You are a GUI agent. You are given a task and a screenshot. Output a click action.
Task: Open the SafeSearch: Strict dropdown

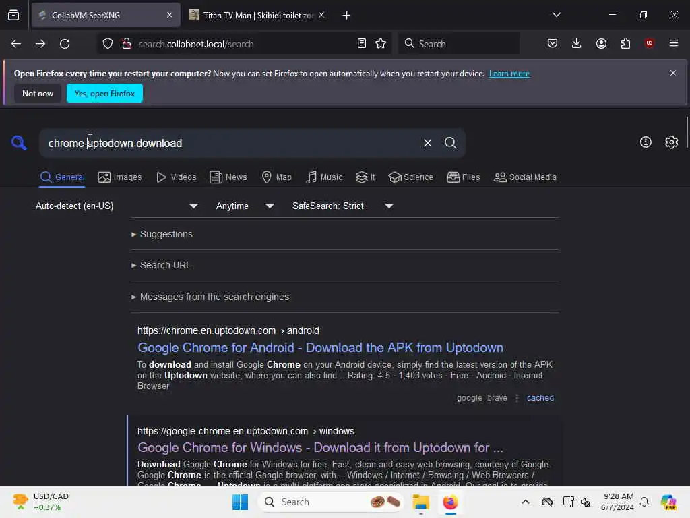coord(342,206)
